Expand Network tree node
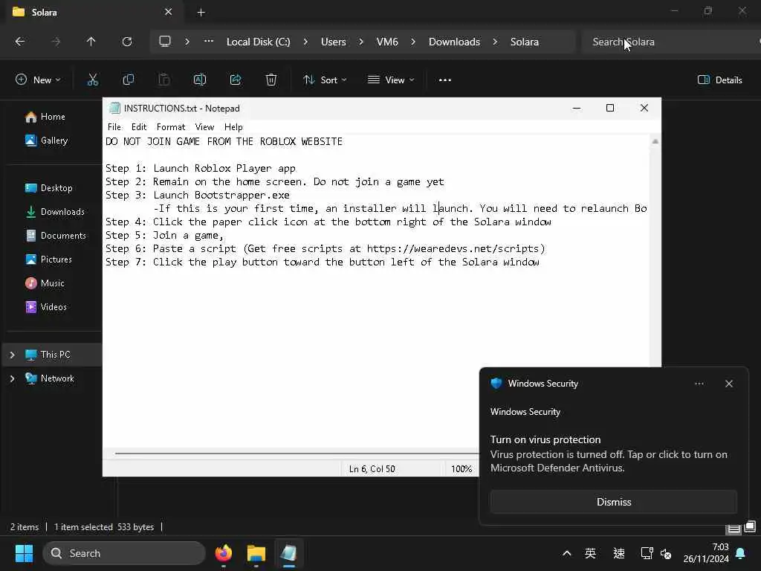 12,378
